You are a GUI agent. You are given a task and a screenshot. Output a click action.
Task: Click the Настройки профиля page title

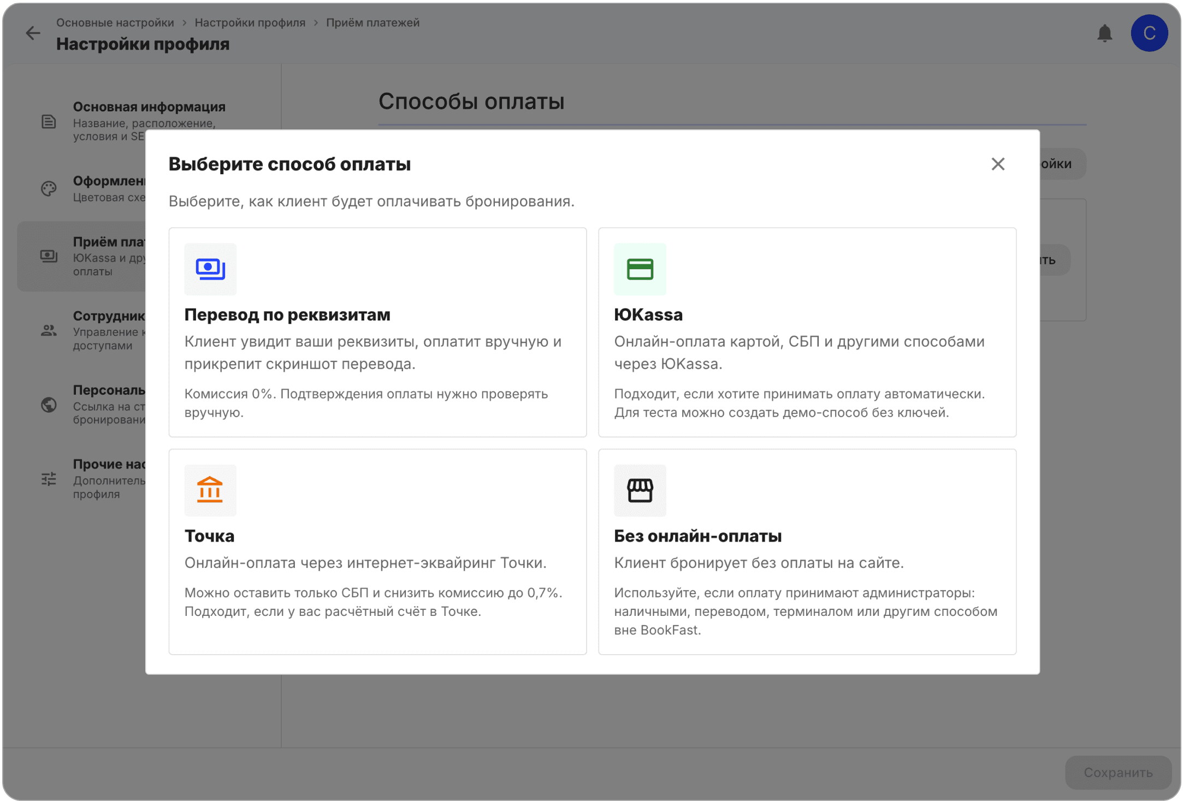143,44
